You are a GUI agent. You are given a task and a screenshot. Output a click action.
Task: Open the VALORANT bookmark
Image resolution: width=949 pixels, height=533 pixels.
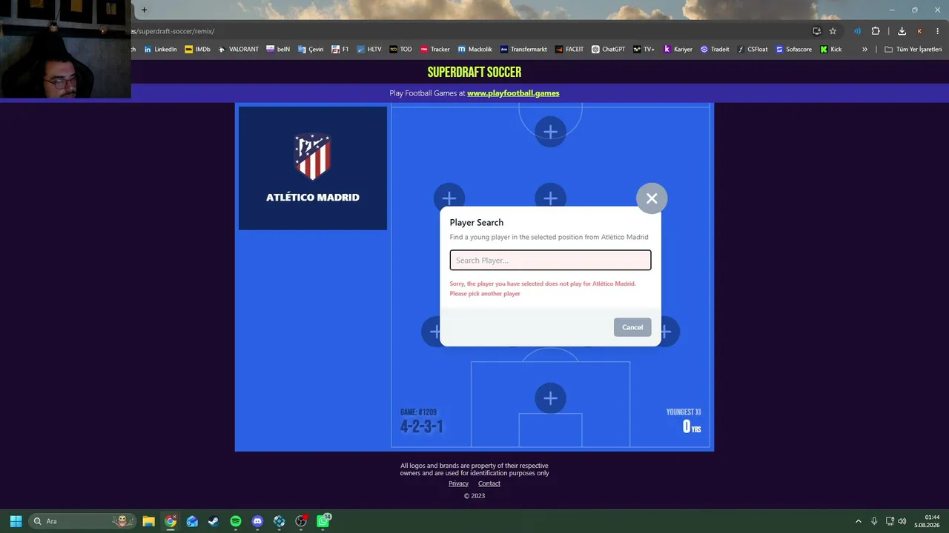point(238,50)
